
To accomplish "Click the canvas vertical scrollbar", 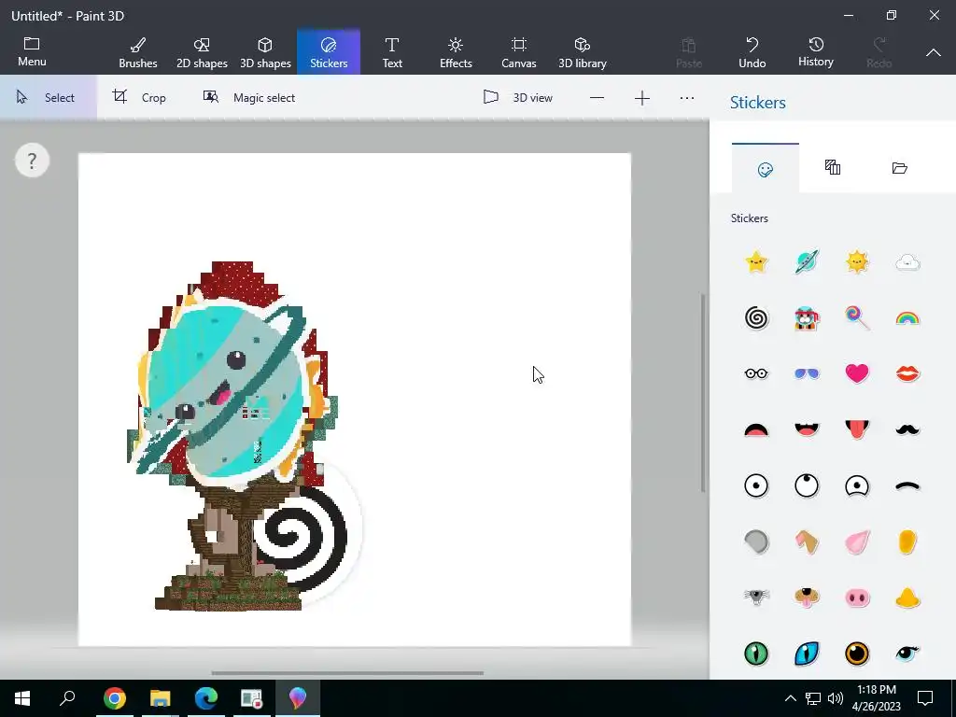I will (703, 393).
